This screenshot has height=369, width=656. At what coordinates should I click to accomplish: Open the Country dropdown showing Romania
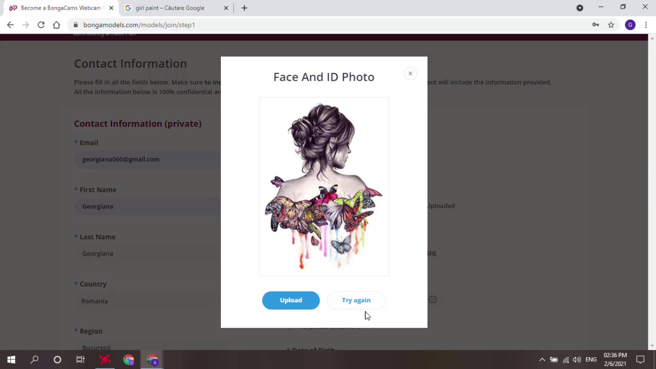147,301
